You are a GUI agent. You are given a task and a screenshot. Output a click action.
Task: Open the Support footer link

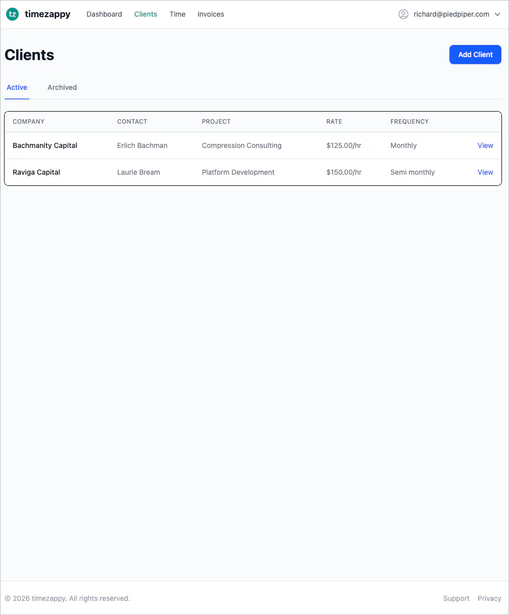coord(456,598)
